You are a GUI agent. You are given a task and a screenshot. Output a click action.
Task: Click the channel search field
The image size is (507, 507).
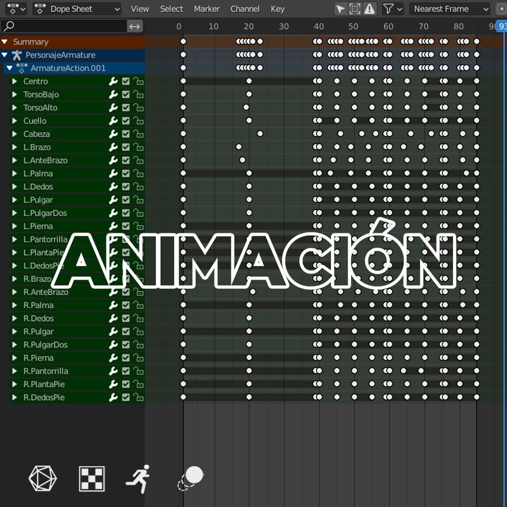(x=64, y=26)
